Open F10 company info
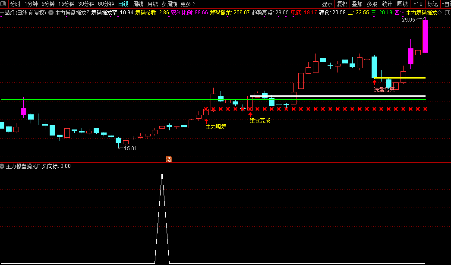The width and height of the screenshot is (451, 265). [x=418, y=4]
